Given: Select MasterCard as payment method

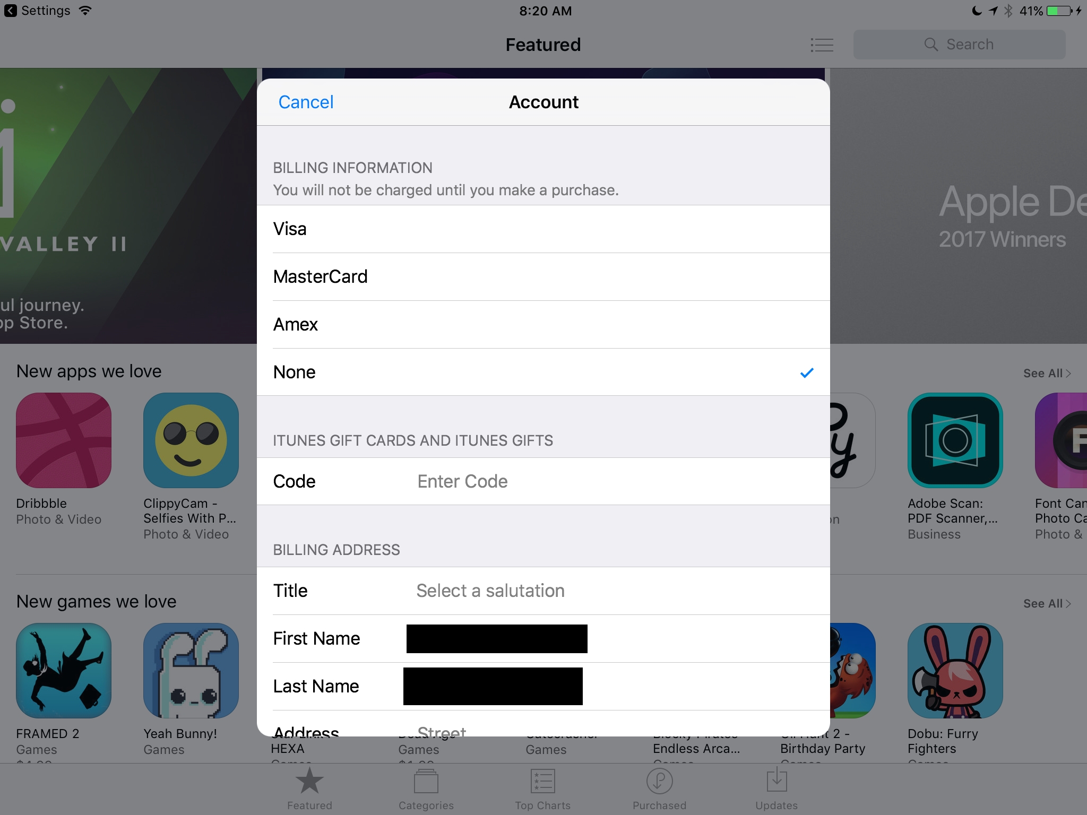Looking at the screenshot, I should click(542, 276).
